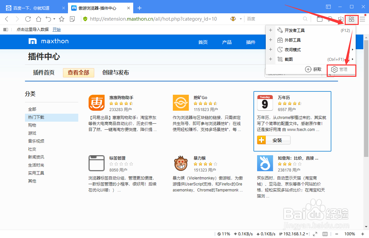Pin 外部工具 with its plus sign
Viewport: 369px width, 238px height.
tap(271, 40)
